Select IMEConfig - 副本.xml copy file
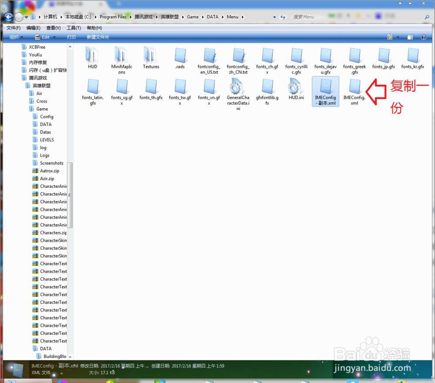 click(x=325, y=92)
